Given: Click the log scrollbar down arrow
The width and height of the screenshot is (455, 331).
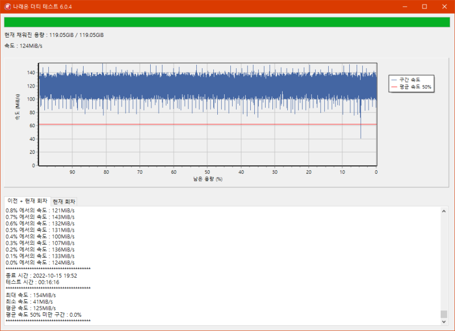Looking at the screenshot, I should (x=444, y=321).
